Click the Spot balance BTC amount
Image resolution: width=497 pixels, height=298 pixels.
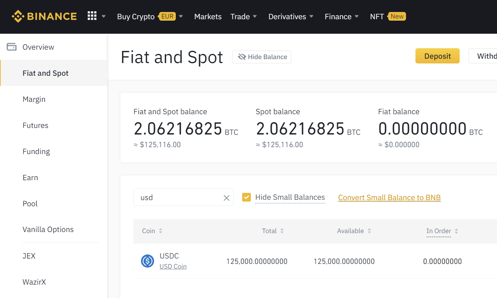click(300, 129)
